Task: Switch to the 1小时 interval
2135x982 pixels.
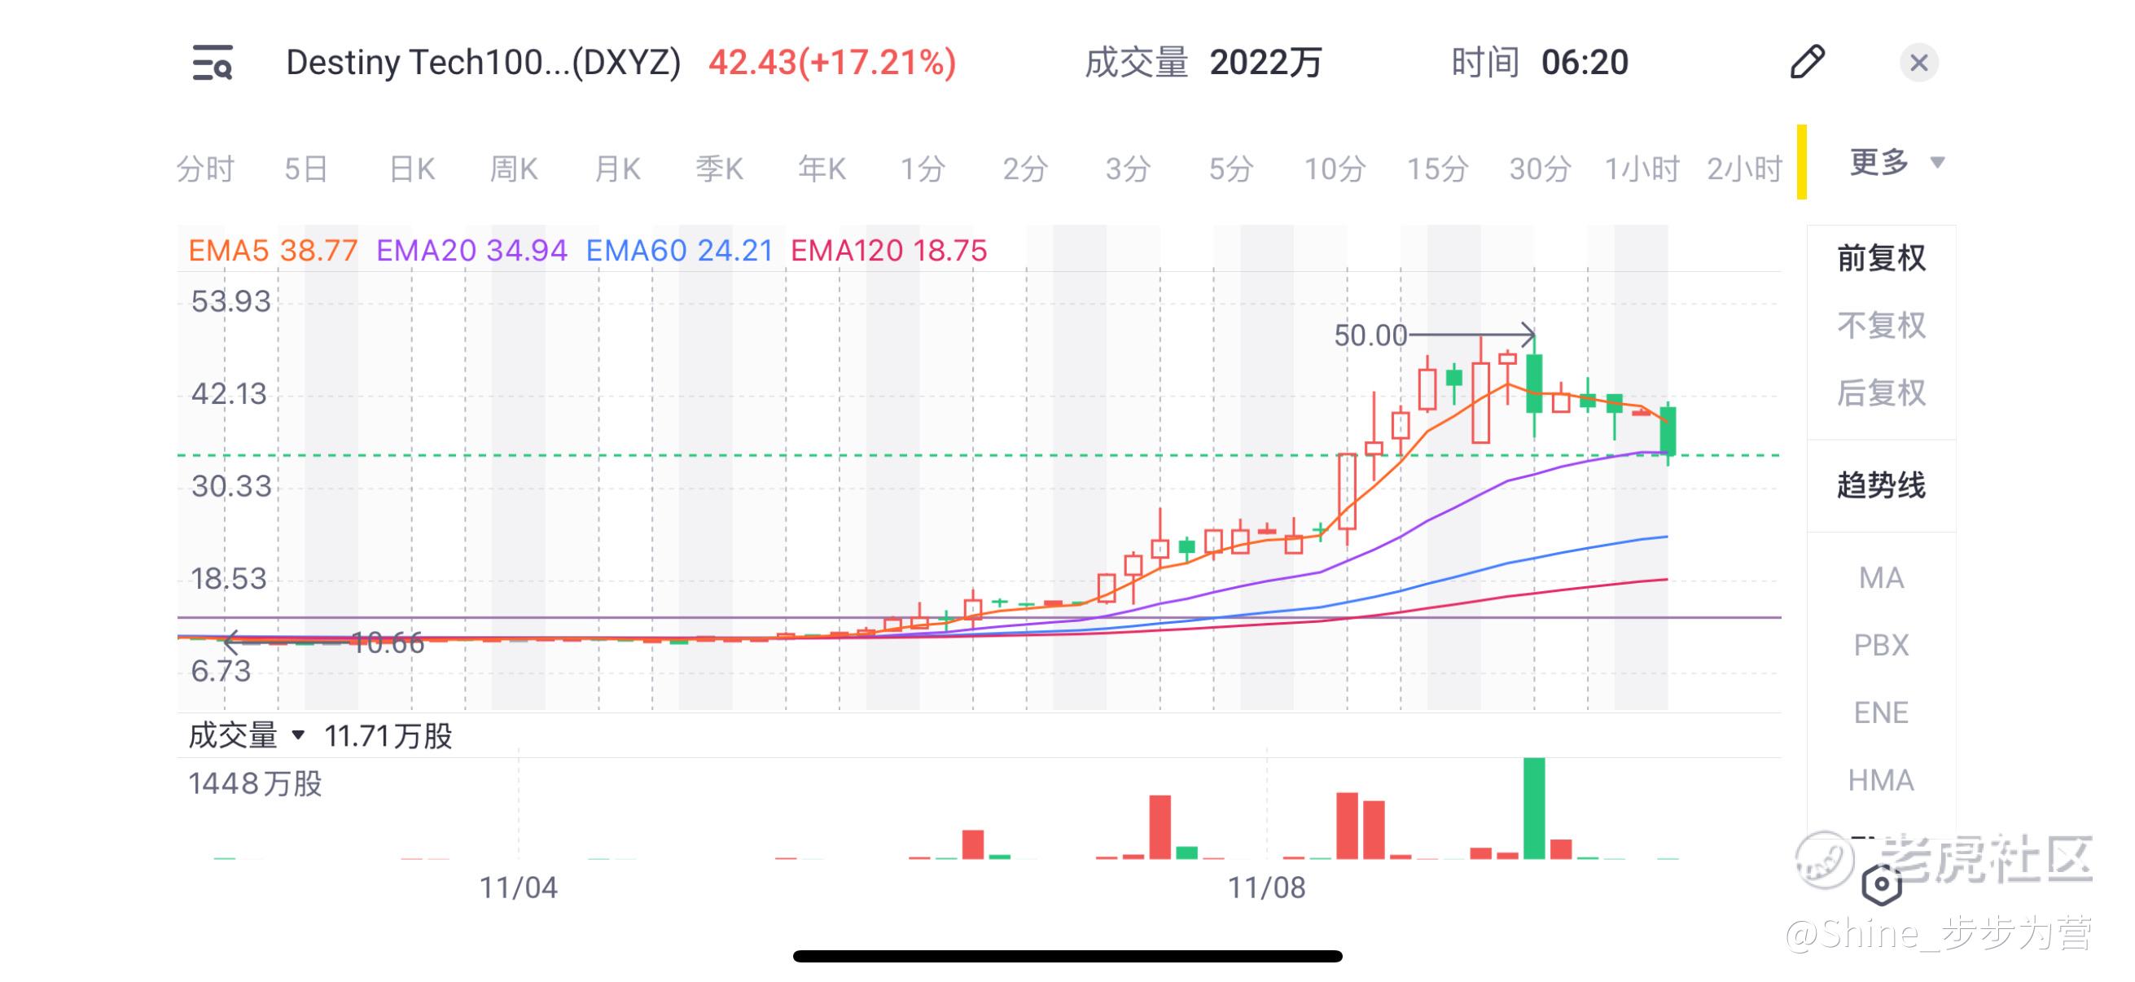Action: 1642,169
